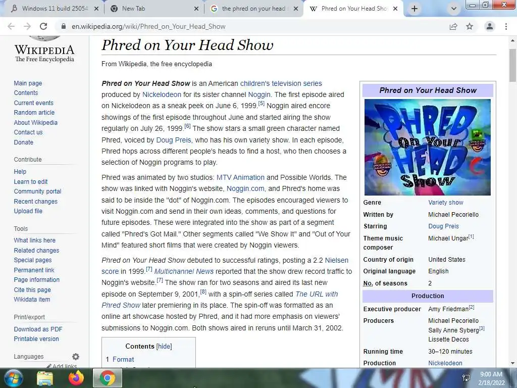Open the Phred on Your Head Show infobox image

coord(427,147)
